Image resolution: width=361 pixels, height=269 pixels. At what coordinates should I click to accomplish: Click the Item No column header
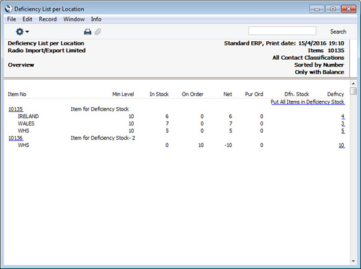click(17, 94)
